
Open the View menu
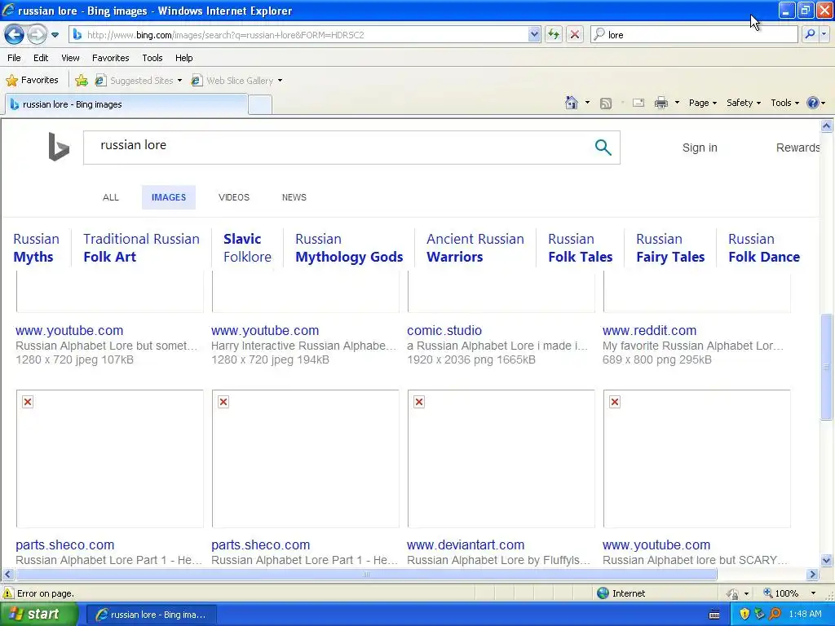[x=70, y=58]
